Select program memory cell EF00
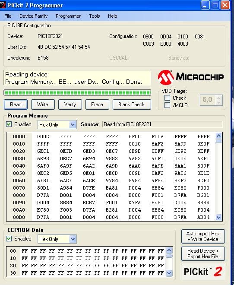 pyautogui.click(x=135, y=136)
